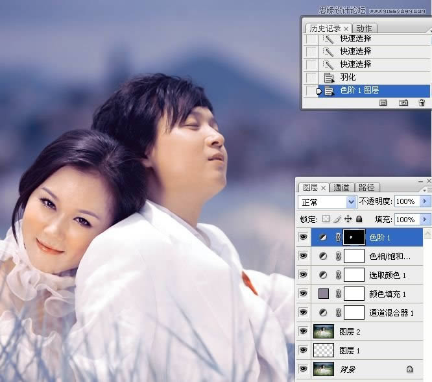Toggle visibility of 图层 2

(x=303, y=331)
